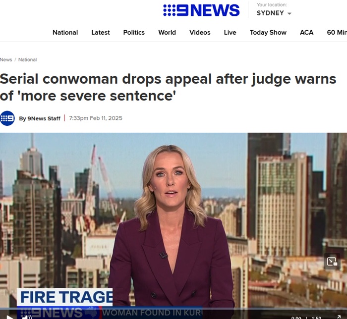The image size is (347, 319).
Task: Click video progress bar
Action: pyautogui.click(x=173, y=309)
